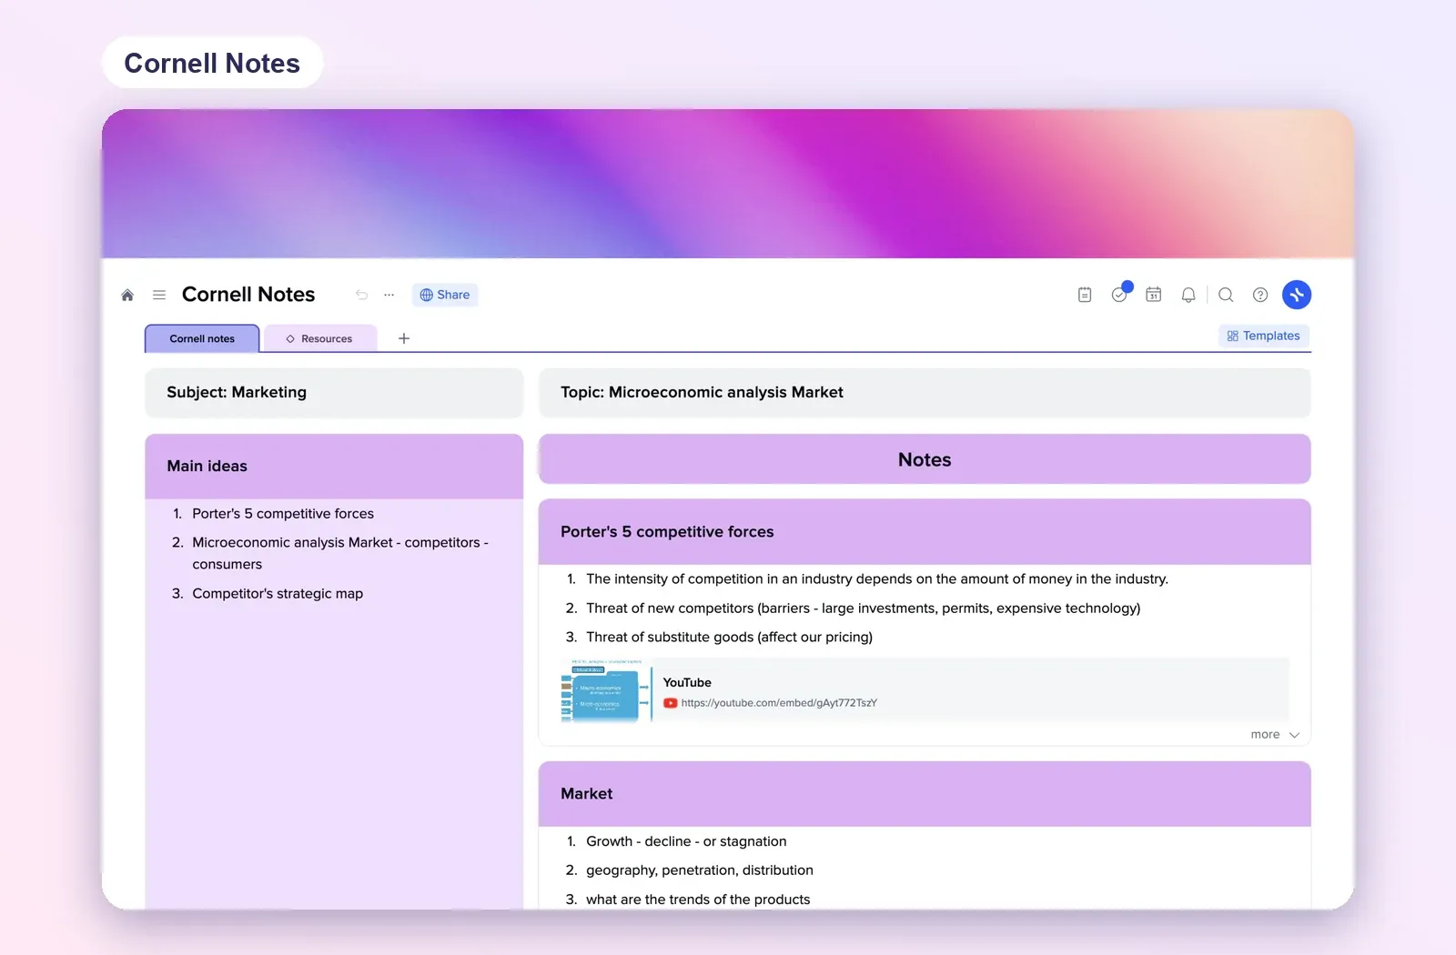1456x955 pixels.
Task: Expand Porter's card with 'more' chevron
Action: [1275, 734]
